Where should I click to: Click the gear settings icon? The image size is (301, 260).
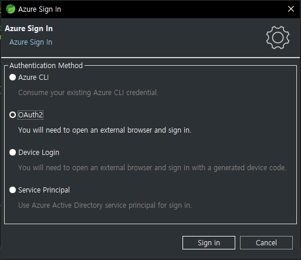tap(278, 38)
